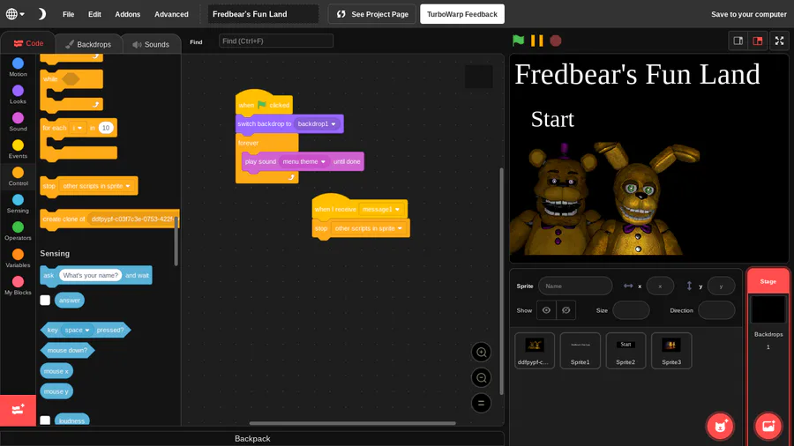Select the Sensing block category
Screen dimensions: 794x446
[x=18, y=204]
